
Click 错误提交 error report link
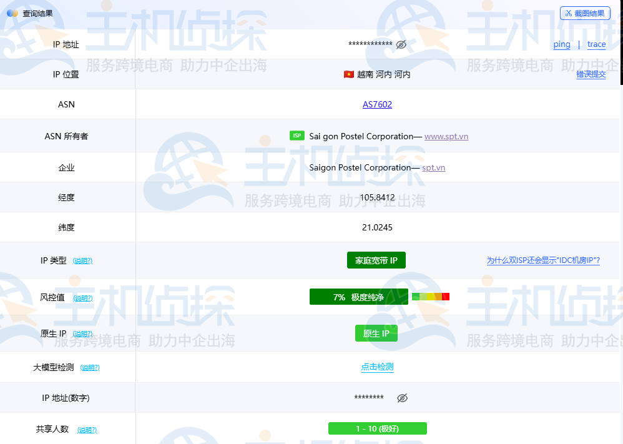pyautogui.click(x=591, y=74)
